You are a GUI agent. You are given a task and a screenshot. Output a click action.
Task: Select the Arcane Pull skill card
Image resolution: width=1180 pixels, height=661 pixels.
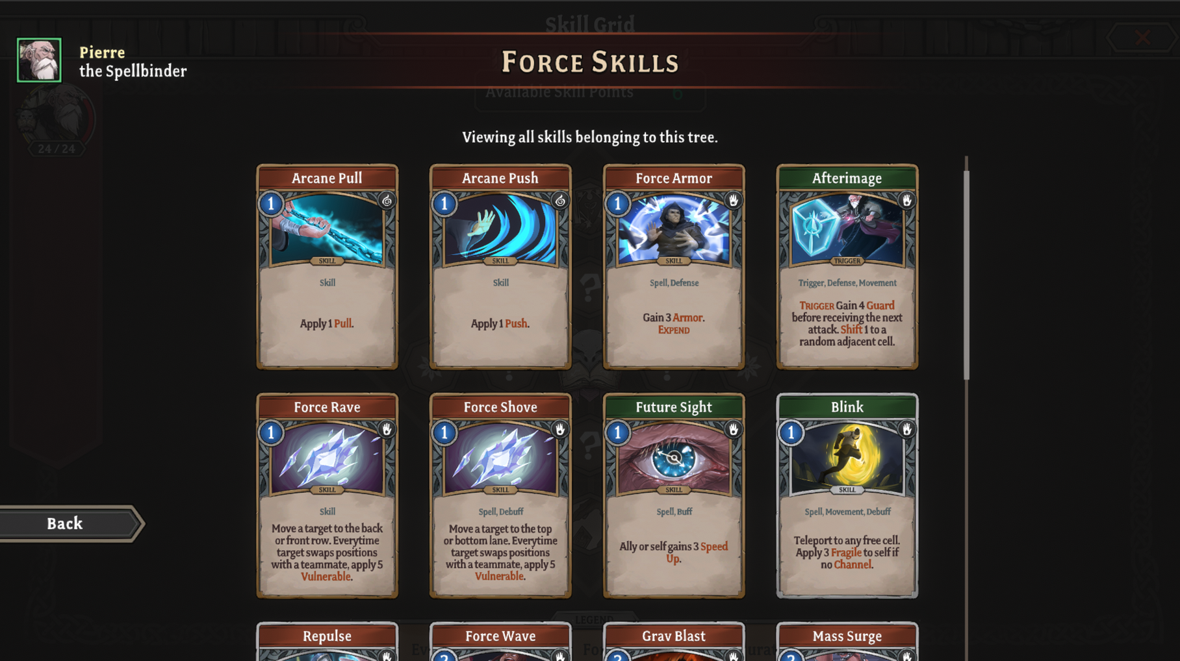[327, 267]
